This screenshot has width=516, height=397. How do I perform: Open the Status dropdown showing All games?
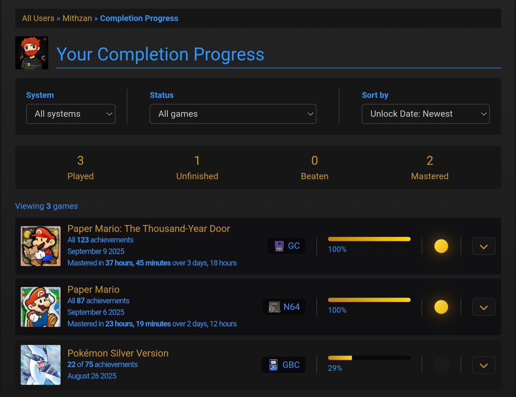click(x=233, y=114)
